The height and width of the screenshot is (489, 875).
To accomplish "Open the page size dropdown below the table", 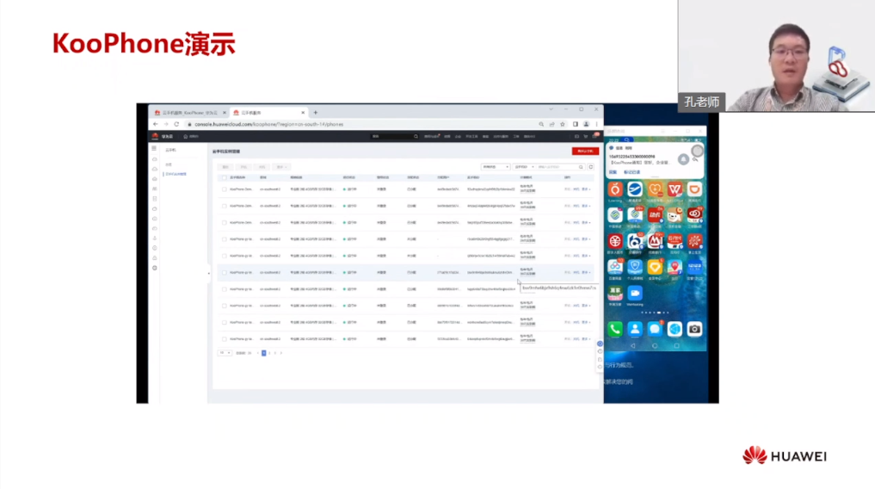I will pos(225,353).
